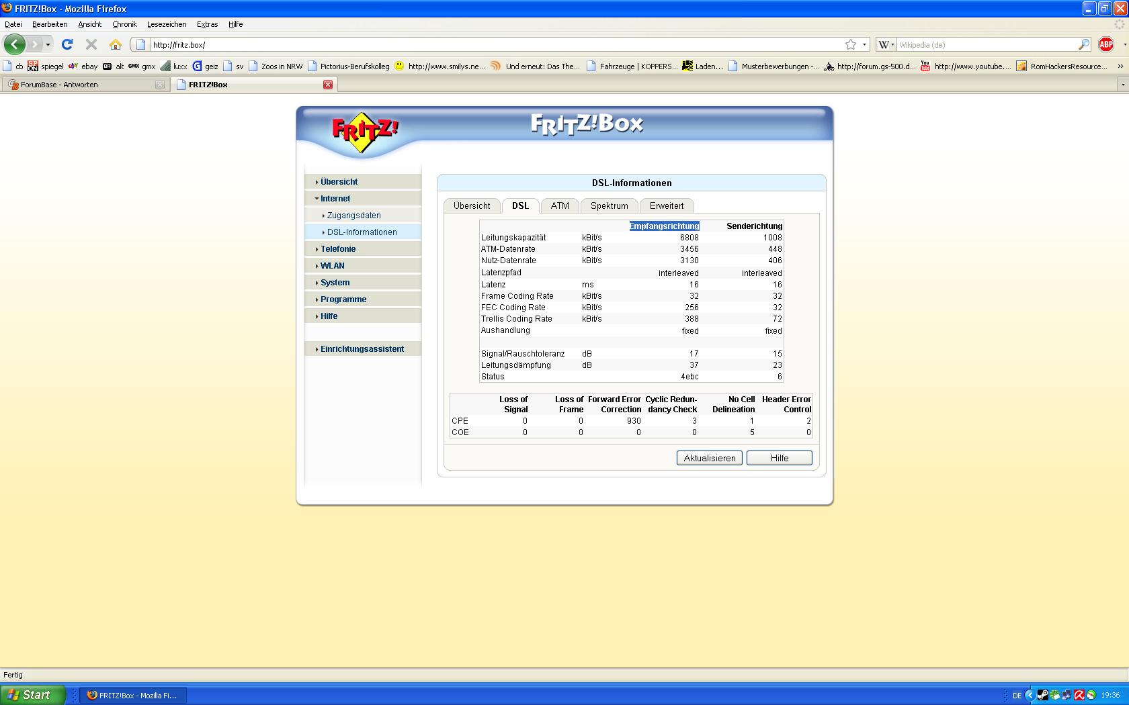Open the YouTube bookmark
Viewport: 1129px width, 705px height.
[x=965, y=66]
